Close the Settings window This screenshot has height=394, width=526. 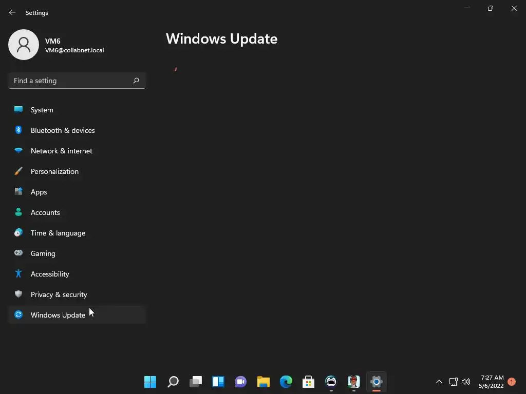click(514, 8)
